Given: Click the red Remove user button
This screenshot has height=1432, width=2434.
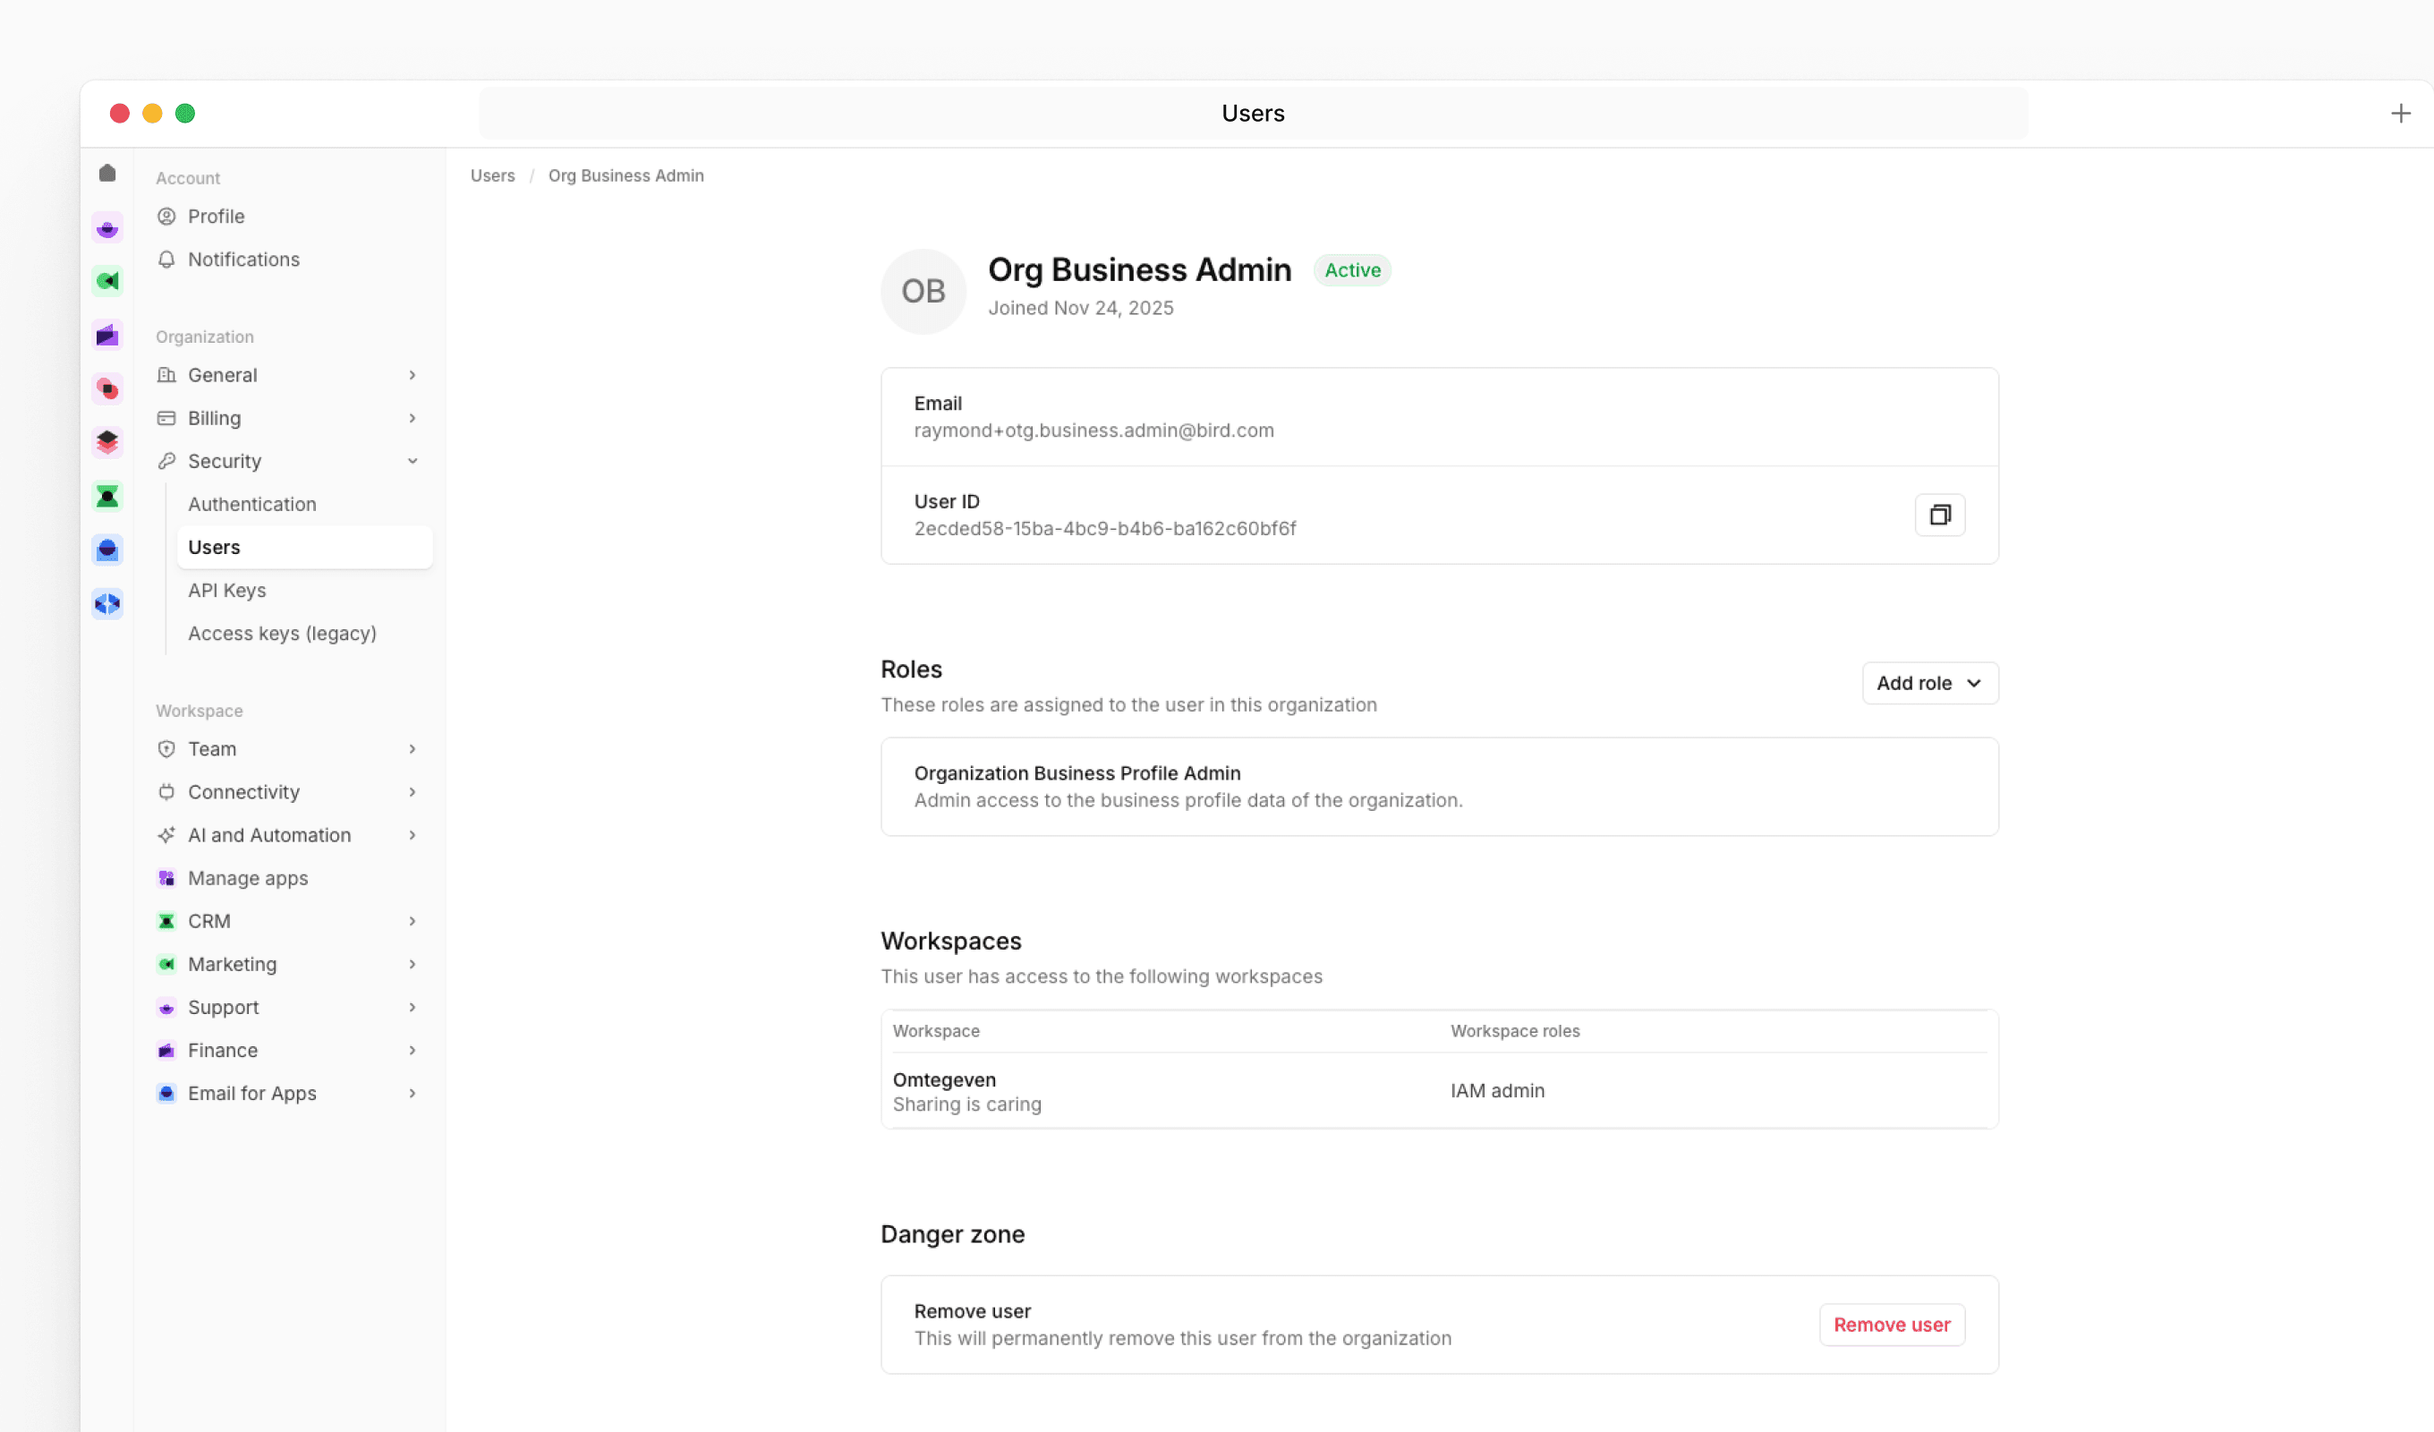Looking at the screenshot, I should pyautogui.click(x=1890, y=1325).
